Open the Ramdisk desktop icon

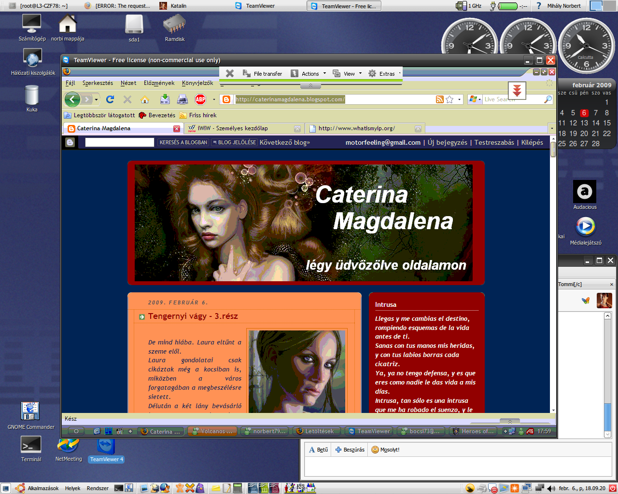pyautogui.click(x=175, y=28)
